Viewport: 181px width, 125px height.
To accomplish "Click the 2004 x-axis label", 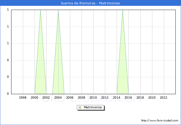I will click(58, 97).
